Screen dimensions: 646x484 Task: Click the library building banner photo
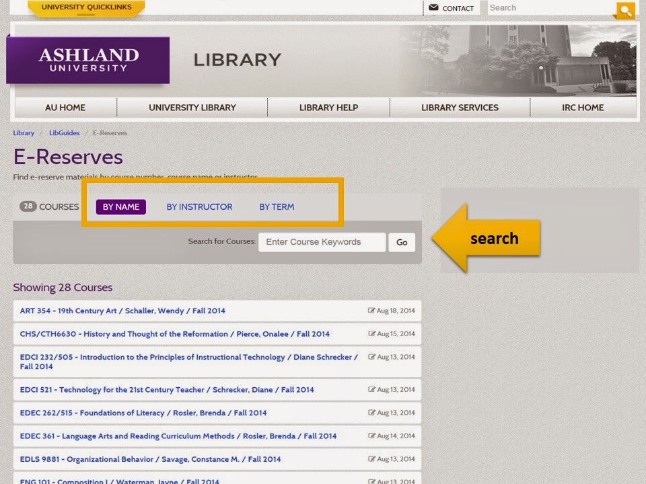(519, 61)
